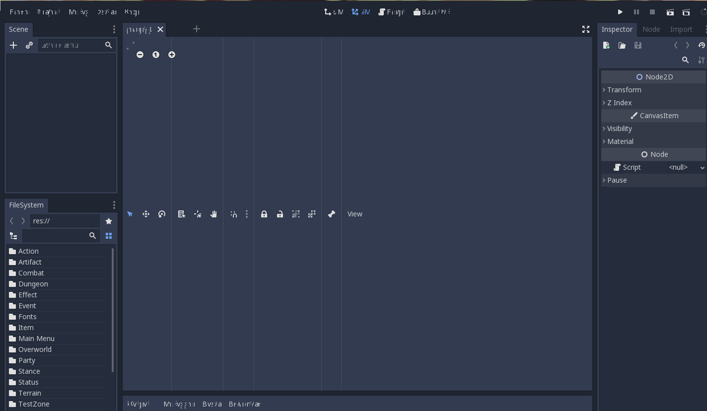Toggle FileSystem split tree view
707x411 pixels.
coord(13,236)
